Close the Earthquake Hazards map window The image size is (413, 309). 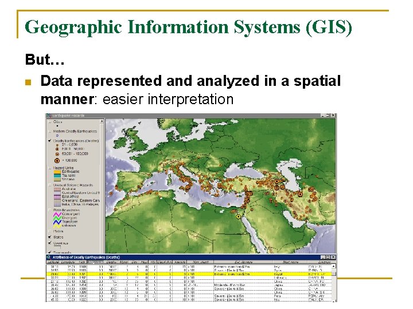(333, 116)
